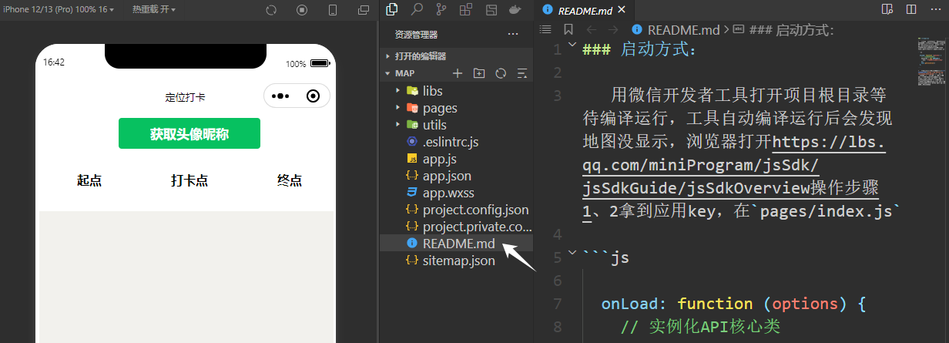The image size is (949, 343).
Task: Open the Search magnifier icon
Action: tap(417, 9)
